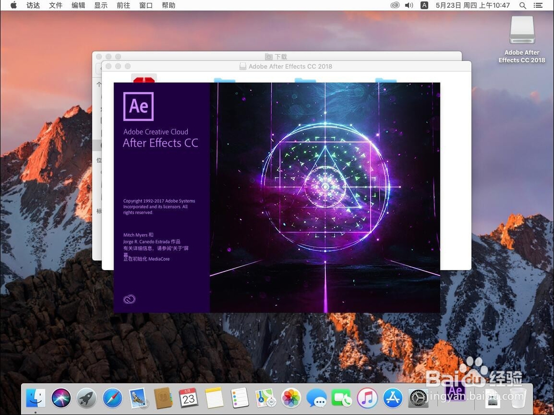Close the Adobe After Effects CC 2018 Finder window
554x415 pixels.
pos(109,66)
